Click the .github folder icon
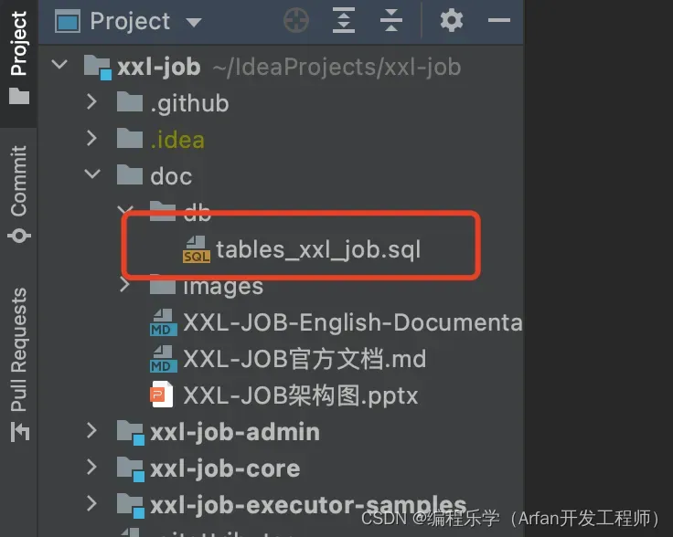 130,102
